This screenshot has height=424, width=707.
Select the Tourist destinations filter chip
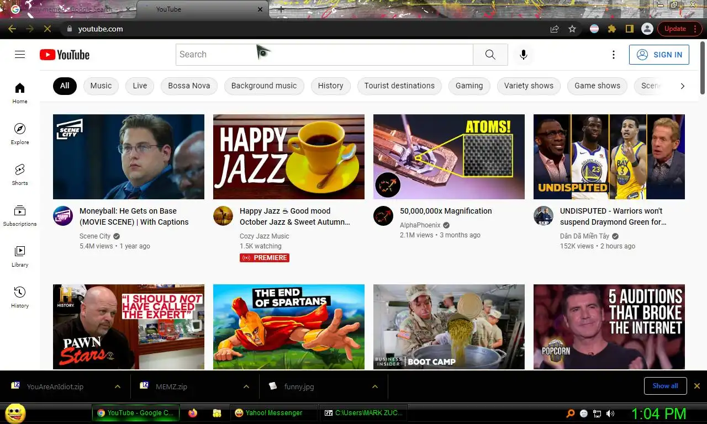pos(399,86)
